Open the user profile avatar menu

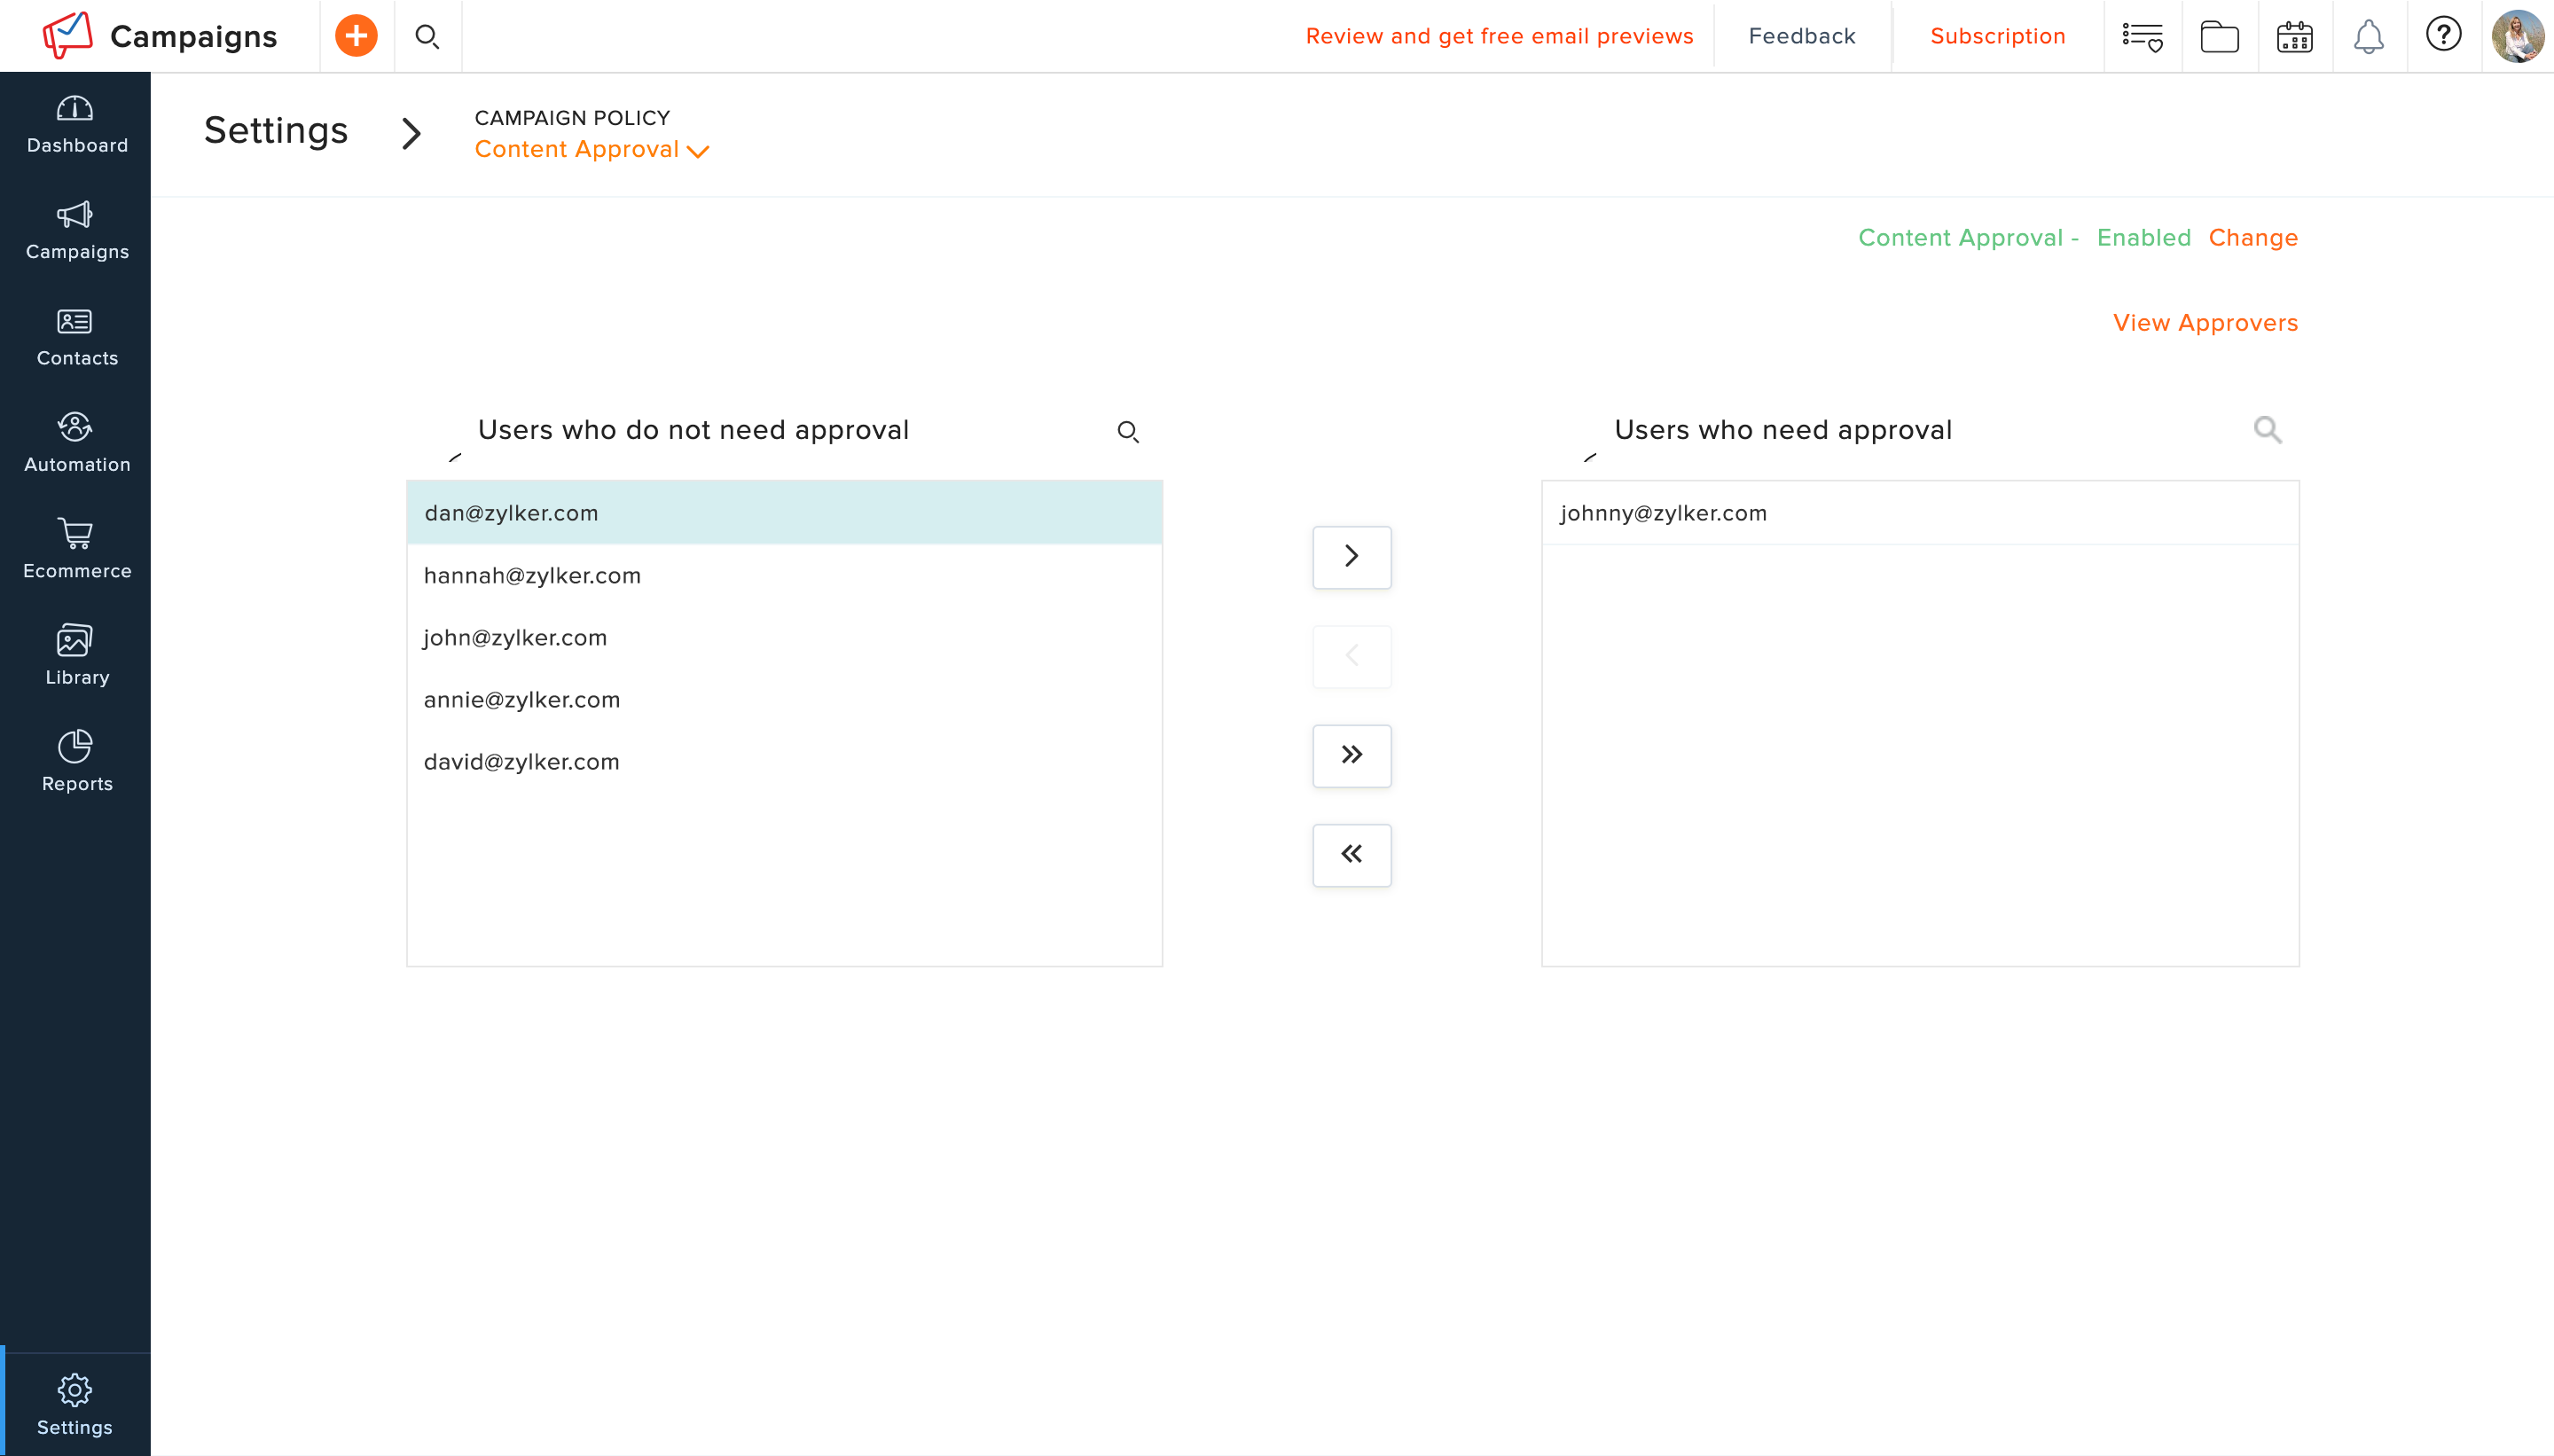[2517, 37]
